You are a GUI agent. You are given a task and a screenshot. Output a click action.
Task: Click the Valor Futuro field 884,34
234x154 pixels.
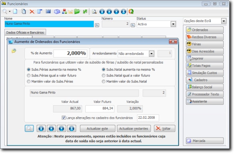click(100, 108)
